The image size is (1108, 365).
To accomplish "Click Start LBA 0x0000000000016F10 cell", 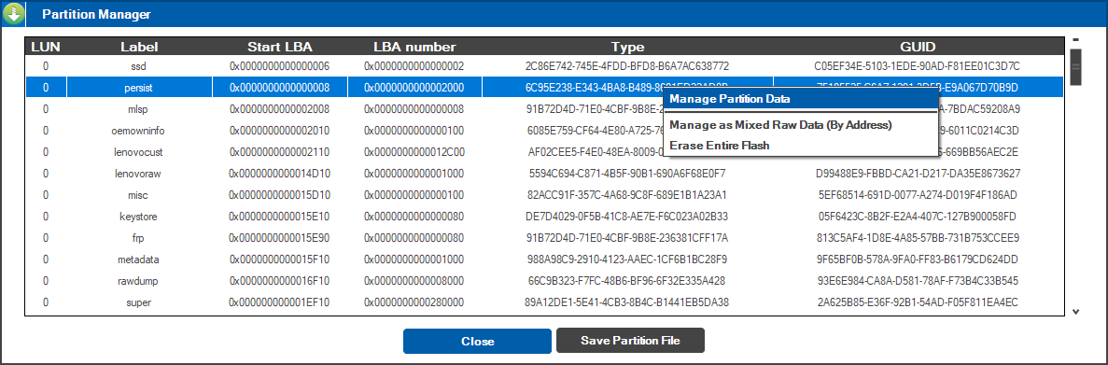I will [x=280, y=281].
